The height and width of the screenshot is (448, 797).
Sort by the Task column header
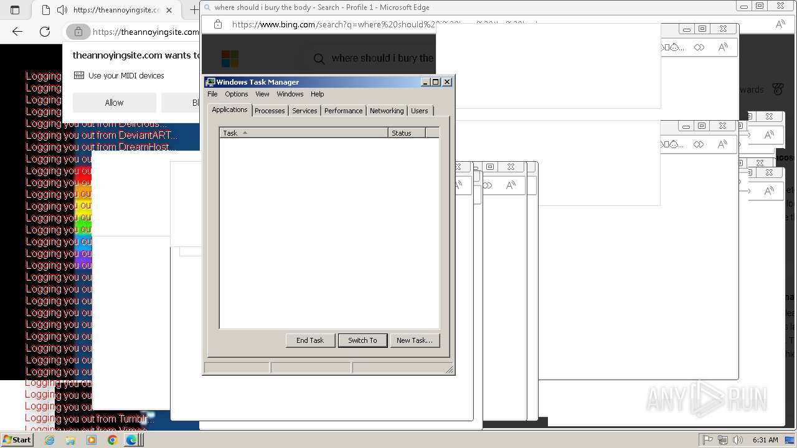pyautogui.click(x=304, y=133)
